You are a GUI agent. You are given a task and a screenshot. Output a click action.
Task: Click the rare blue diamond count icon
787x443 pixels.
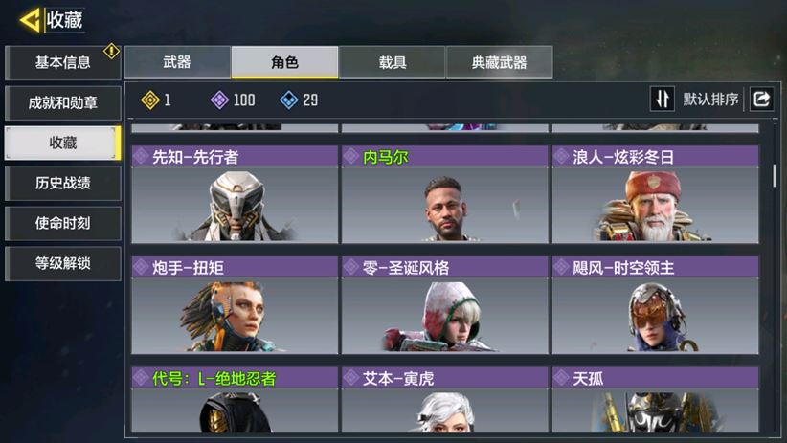[x=288, y=100]
